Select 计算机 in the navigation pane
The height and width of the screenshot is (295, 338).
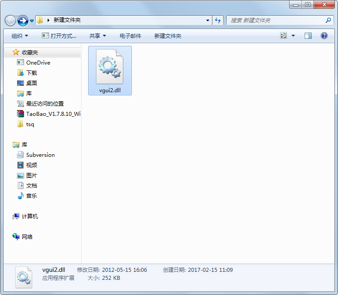[x=30, y=217]
